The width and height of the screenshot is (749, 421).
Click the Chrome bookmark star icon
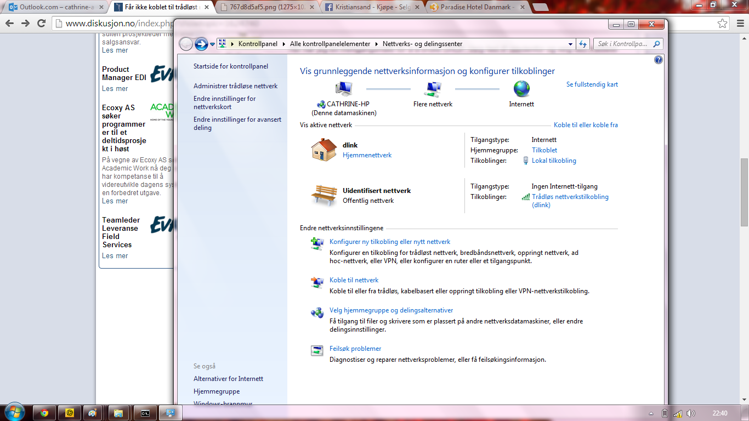pyautogui.click(x=723, y=24)
